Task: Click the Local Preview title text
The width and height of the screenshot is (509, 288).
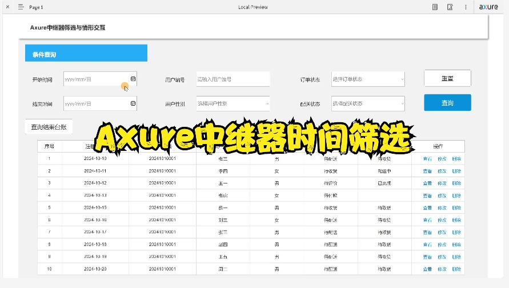Action: click(253, 7)
